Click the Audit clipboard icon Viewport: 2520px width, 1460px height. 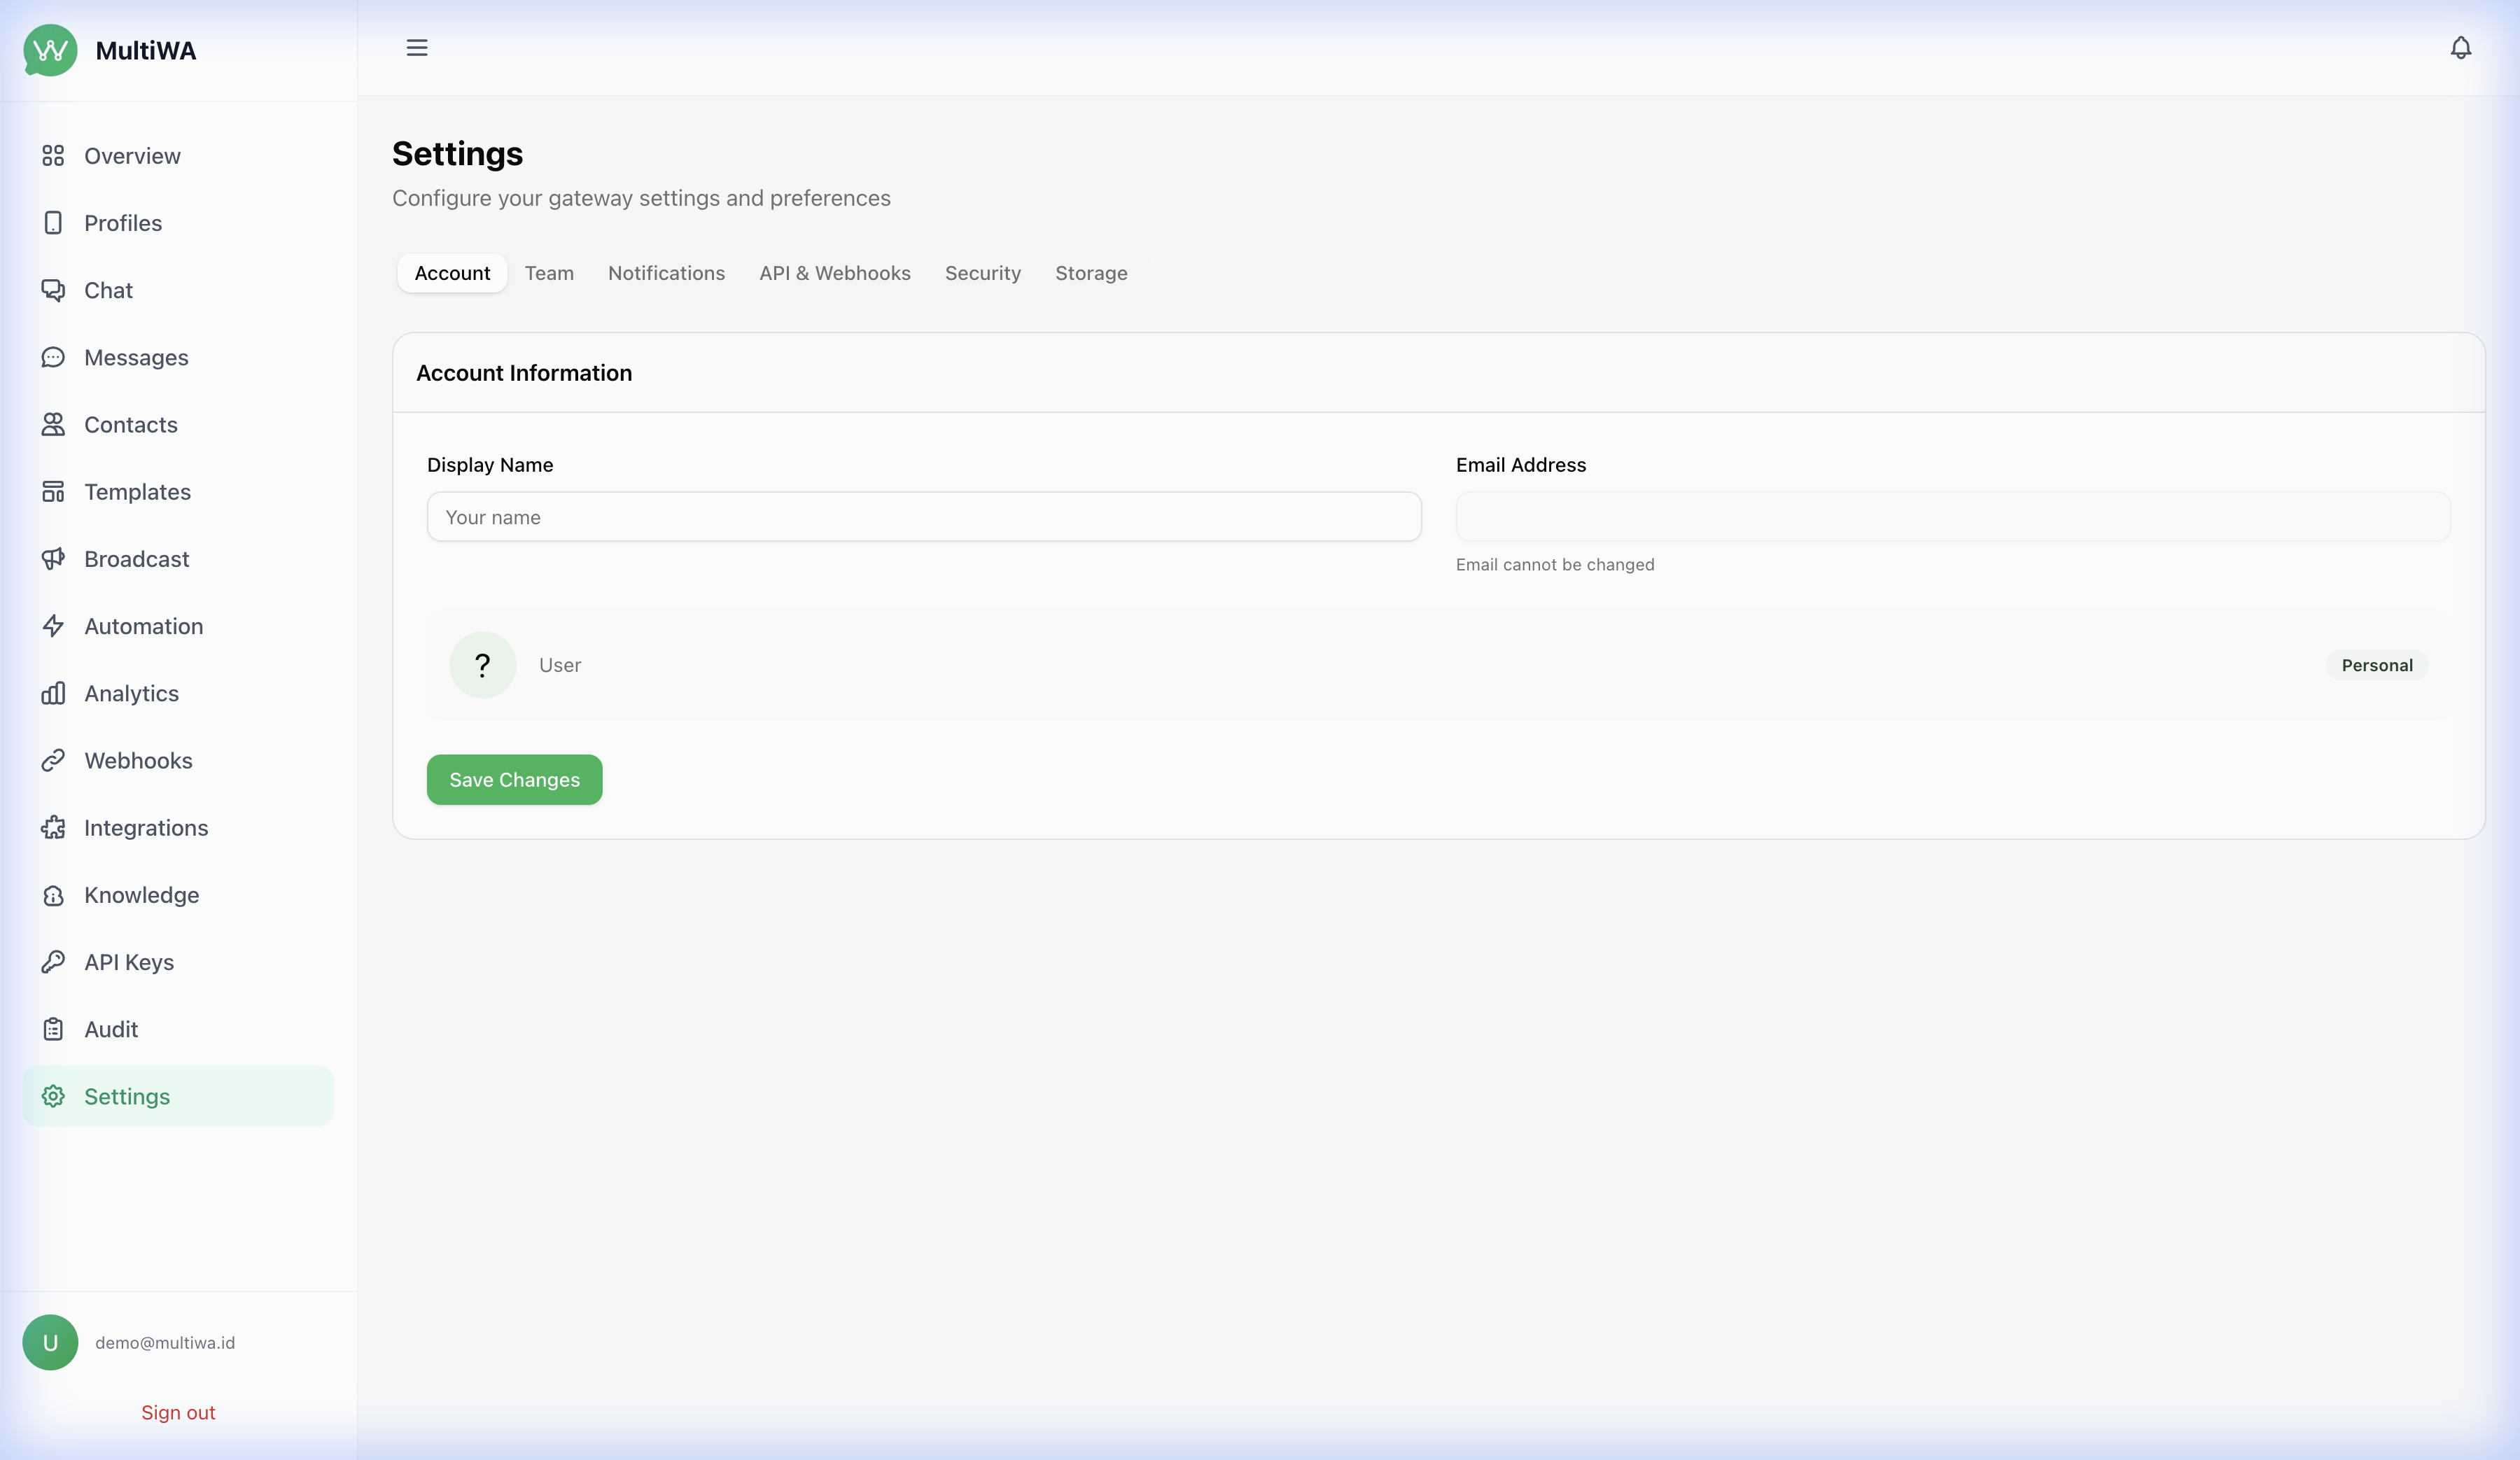[x=53, y=1029]
